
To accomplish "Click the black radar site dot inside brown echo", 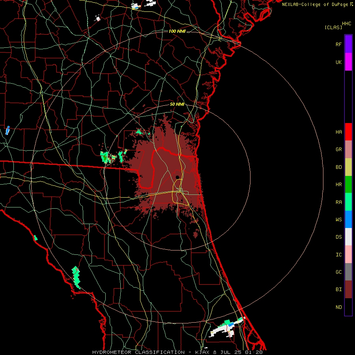I will (x=177, y=177).
